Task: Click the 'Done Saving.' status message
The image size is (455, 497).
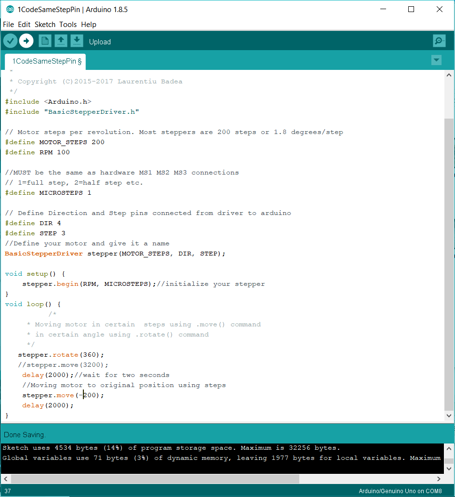Action: click(25, 434)
